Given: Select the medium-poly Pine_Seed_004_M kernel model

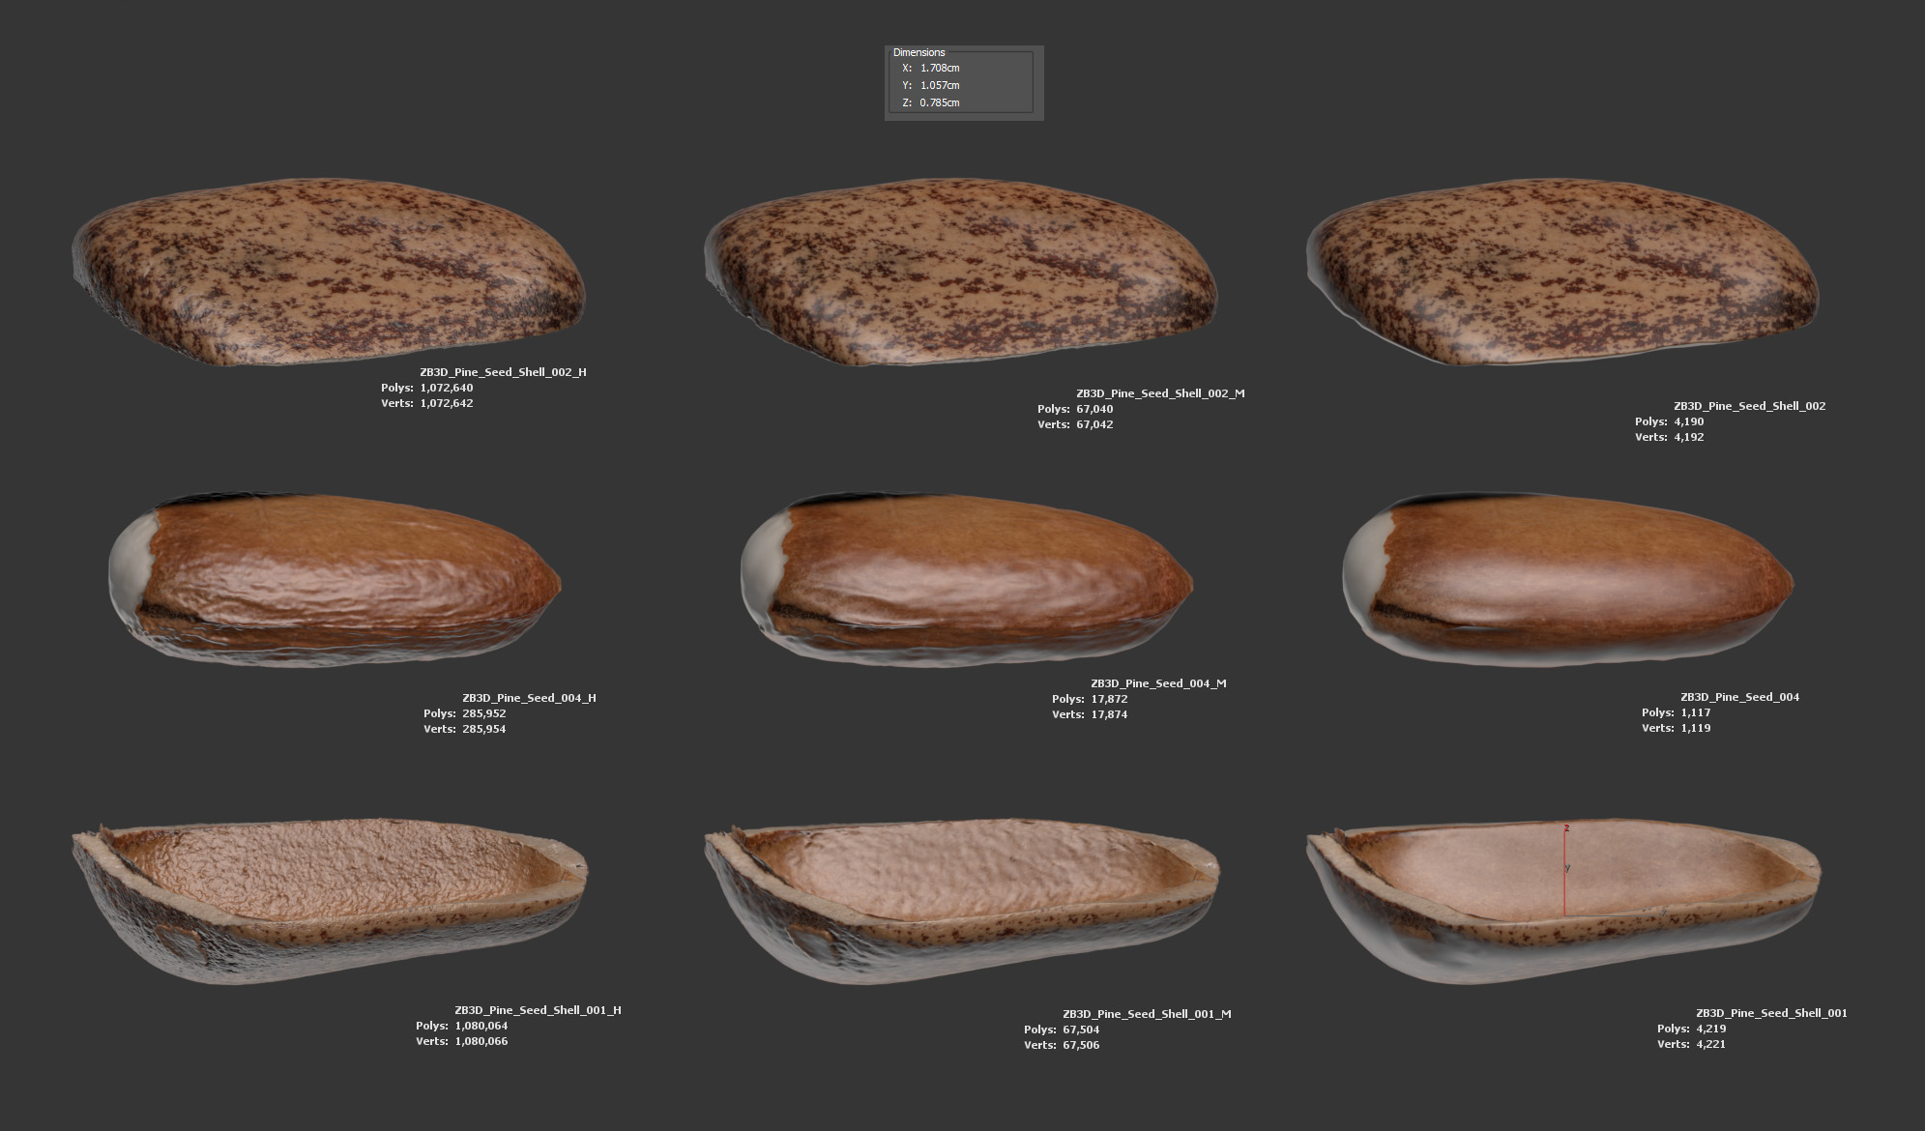Looking at the screenshot, I should tap(967, 580).
